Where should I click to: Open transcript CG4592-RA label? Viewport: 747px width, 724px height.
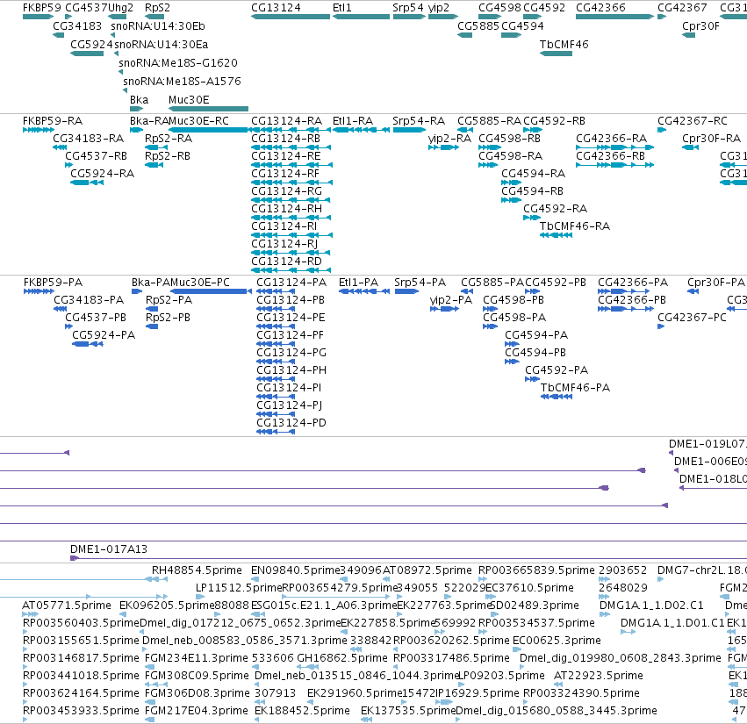click(x=555, y=209)
